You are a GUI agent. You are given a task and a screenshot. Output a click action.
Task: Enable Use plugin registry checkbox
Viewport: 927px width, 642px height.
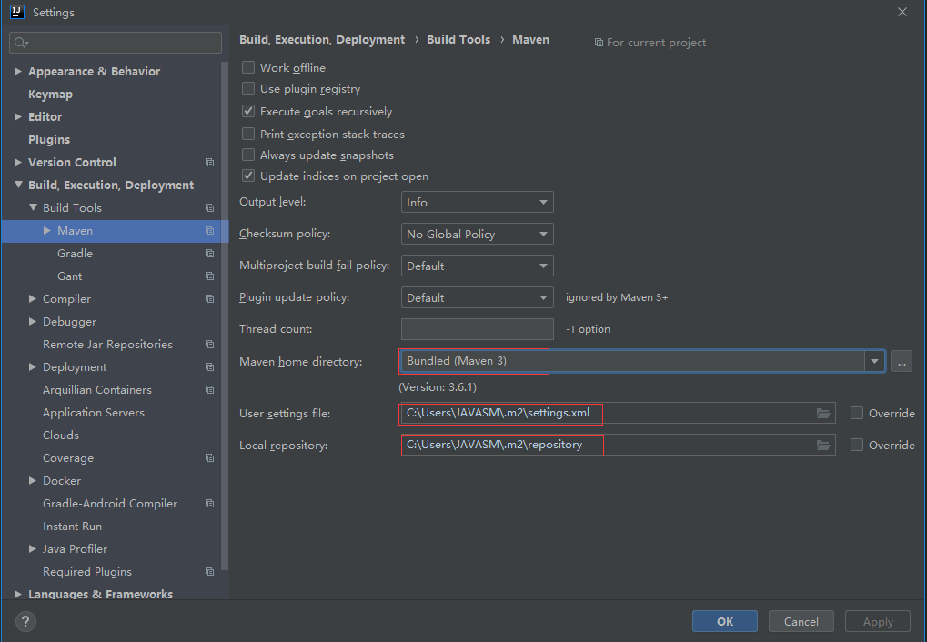[x=248, y=89]
